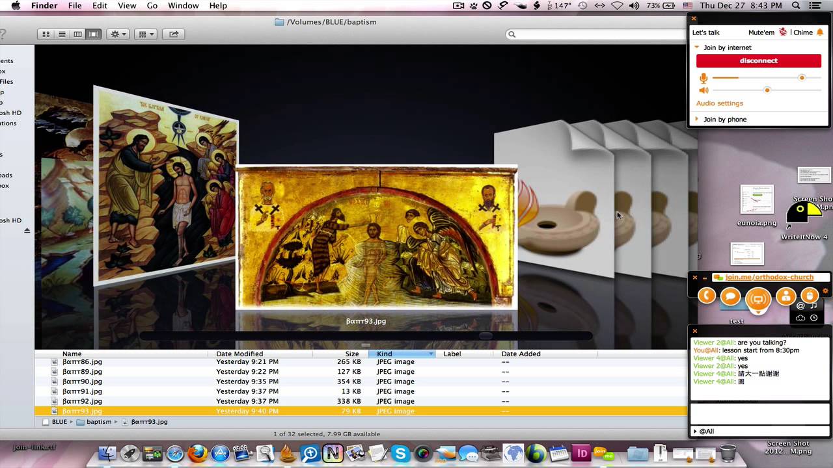This screenshot has height=468, width=833.
Task: Open the File menu
Action: tap(75, 6)
